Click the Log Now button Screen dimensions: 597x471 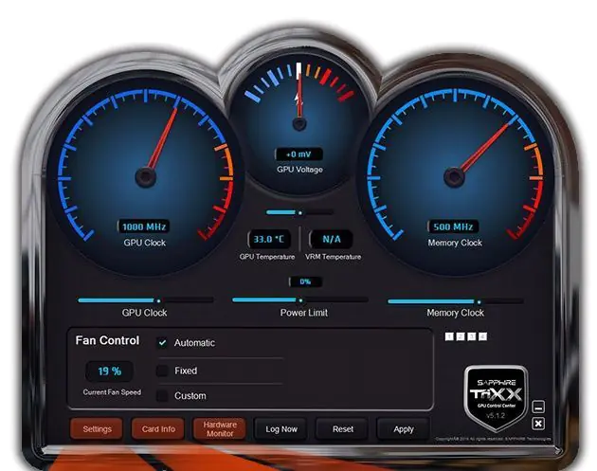(281, 429)
